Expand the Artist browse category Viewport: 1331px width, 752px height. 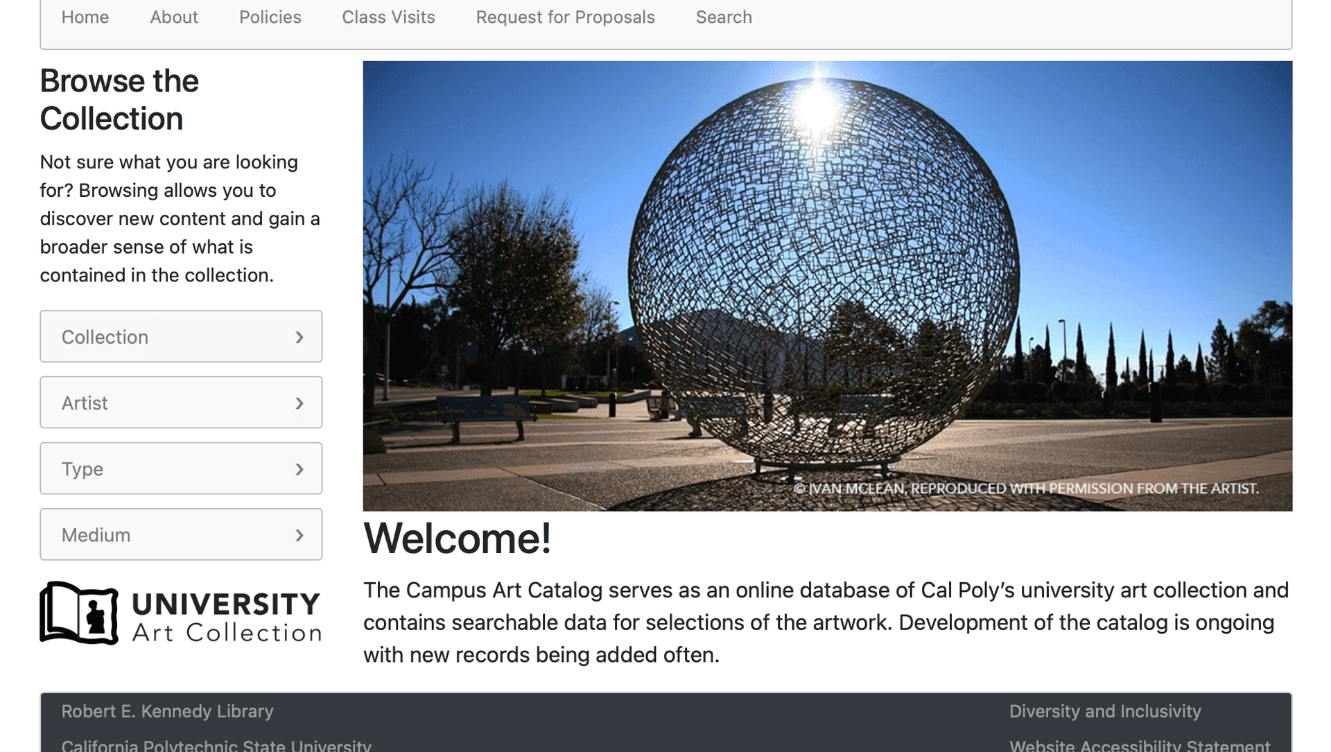[x=181, y=402]
